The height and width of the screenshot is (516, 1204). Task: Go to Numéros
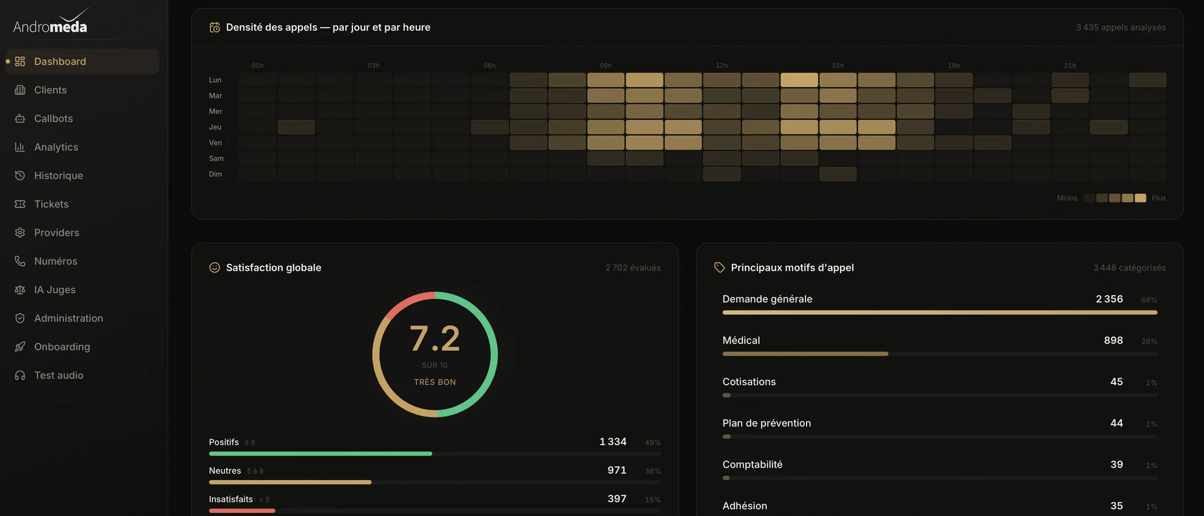83,261
